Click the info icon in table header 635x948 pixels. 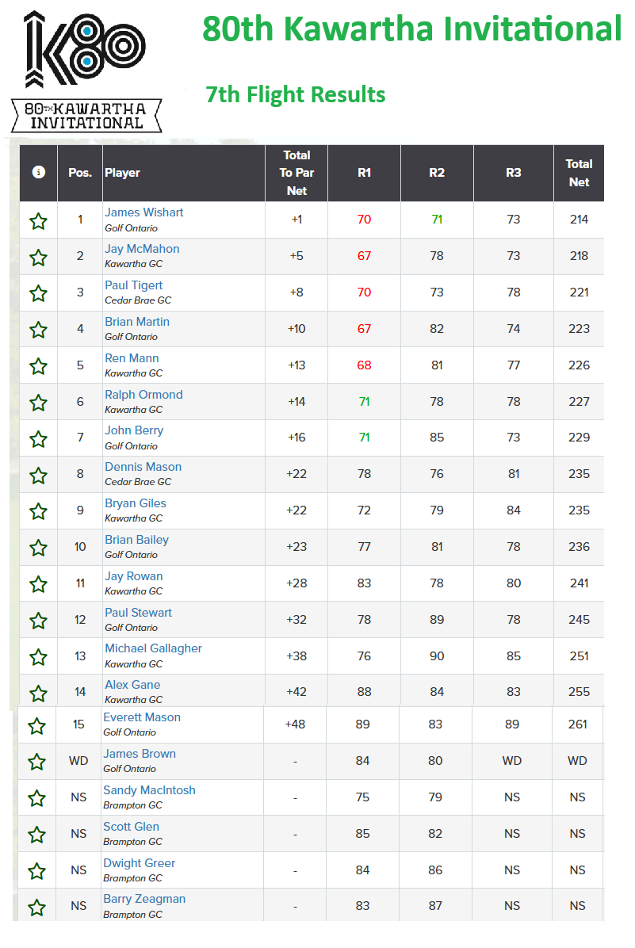pyautogui.click(x=39, y=172)
